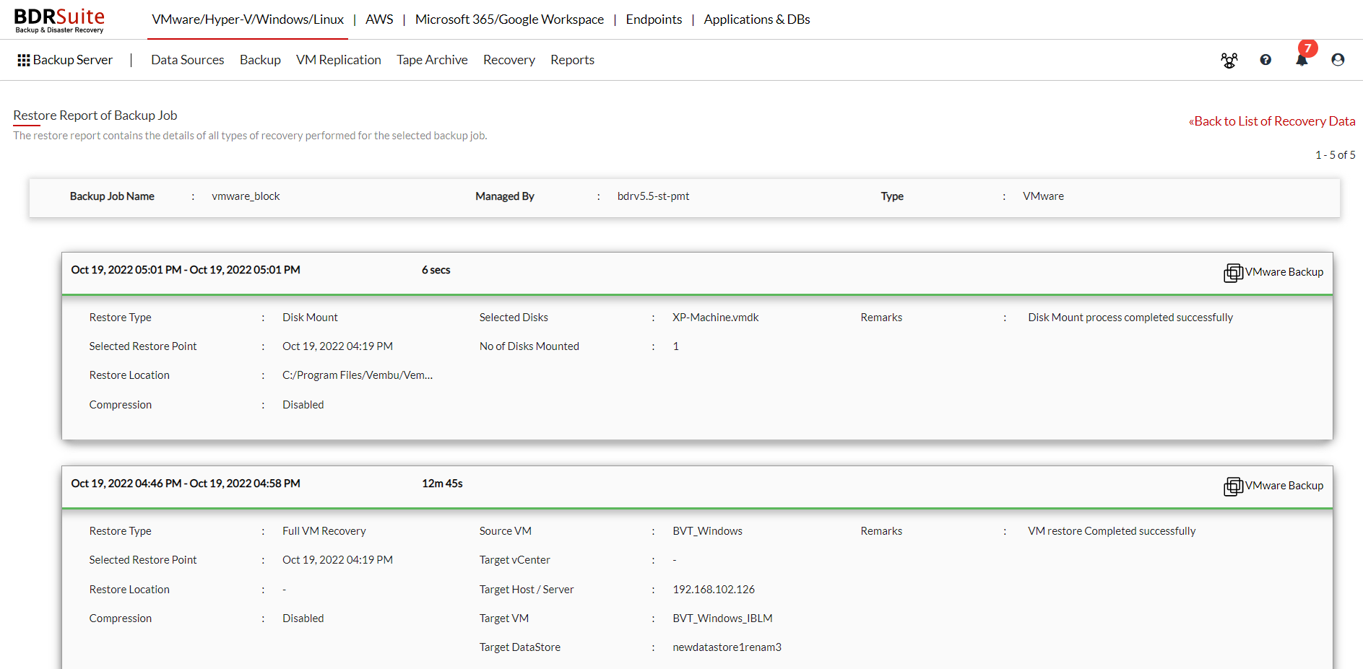The height and width of the screenshot is (669, 1363).
Task: Go back to List of Recovery Data
Action: (1272, 121)
